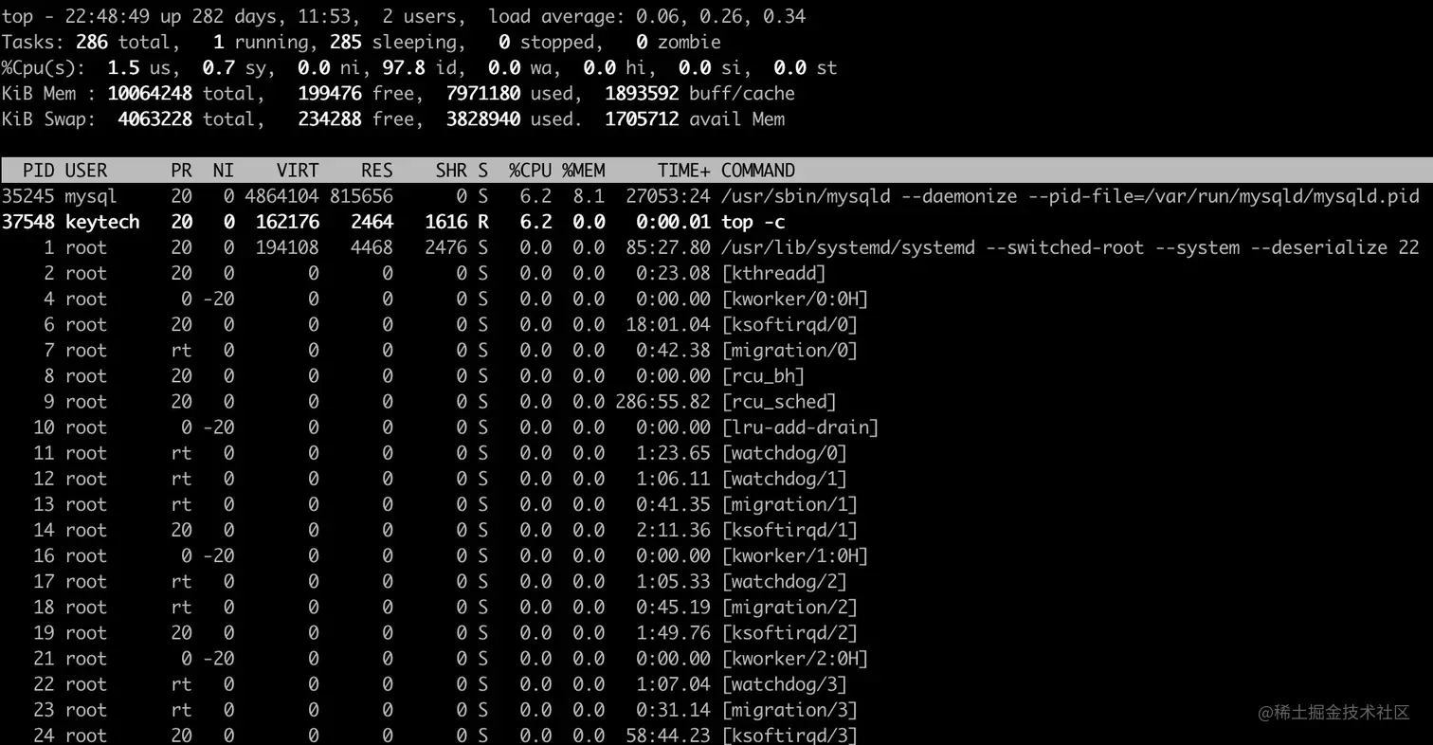Click the [migration/1] process

tap(789, 504)
